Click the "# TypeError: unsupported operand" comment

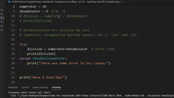click(x=79, y=35)
